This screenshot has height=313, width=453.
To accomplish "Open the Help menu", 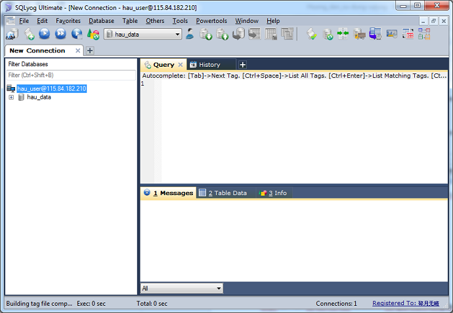I will [x=273, y=21].
